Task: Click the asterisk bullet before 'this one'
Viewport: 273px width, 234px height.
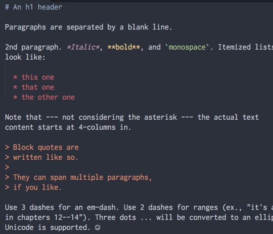Action: click(x=15, y=77)
